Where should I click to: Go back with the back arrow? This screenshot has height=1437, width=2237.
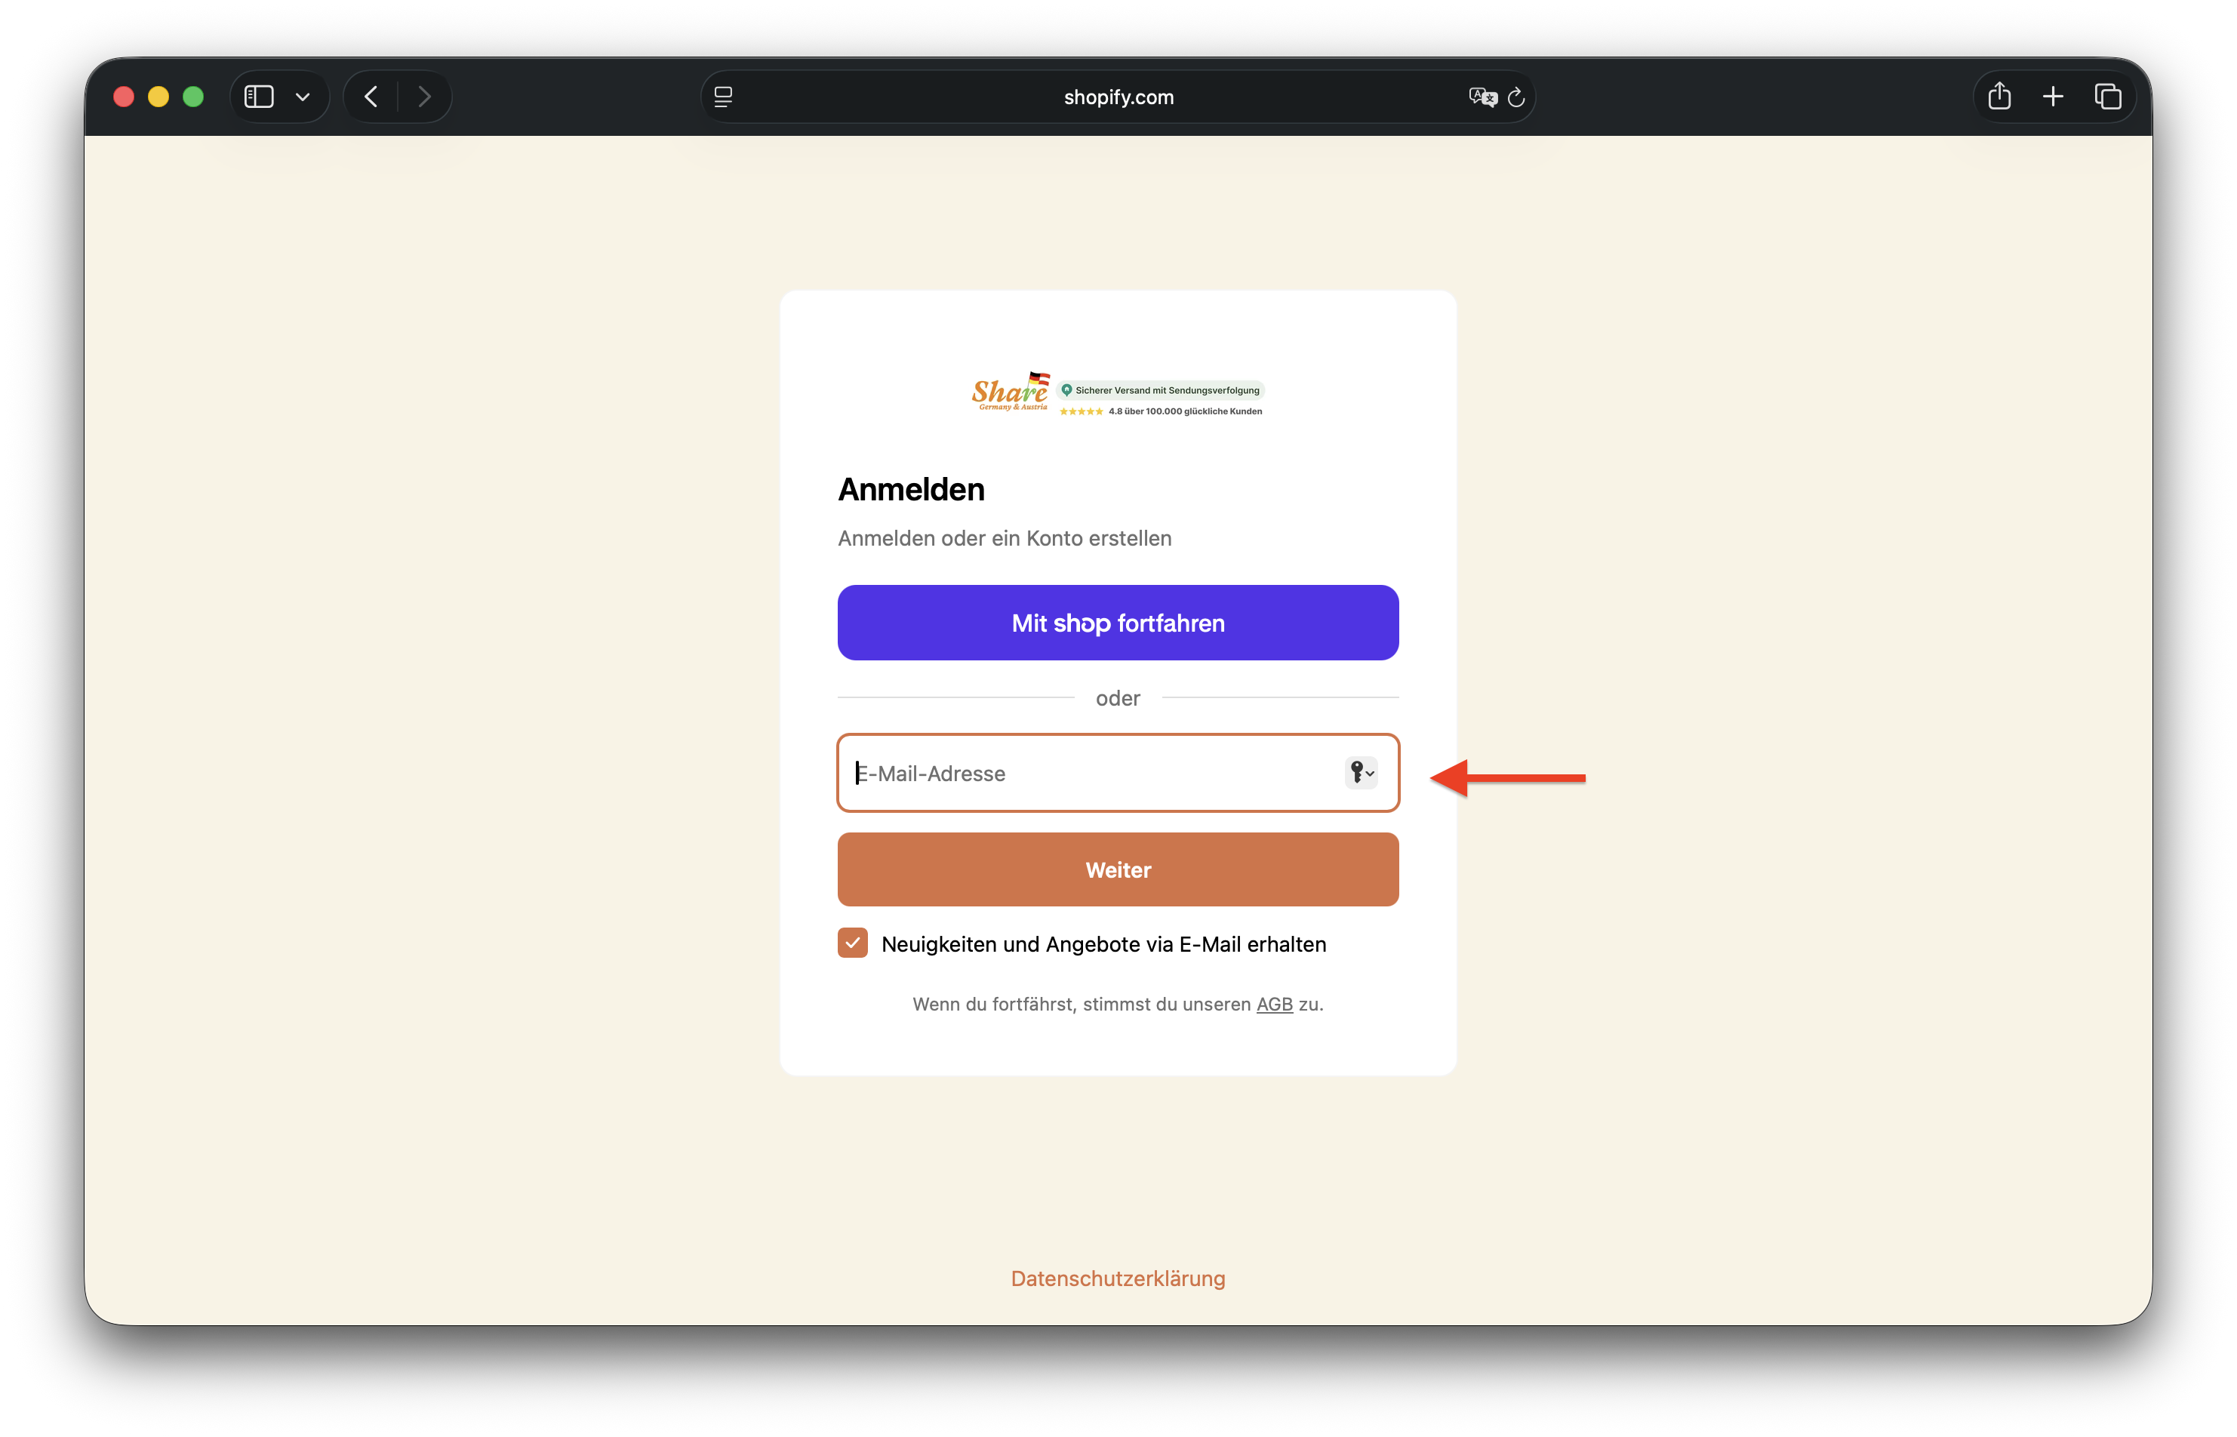[x=371, y=97]
